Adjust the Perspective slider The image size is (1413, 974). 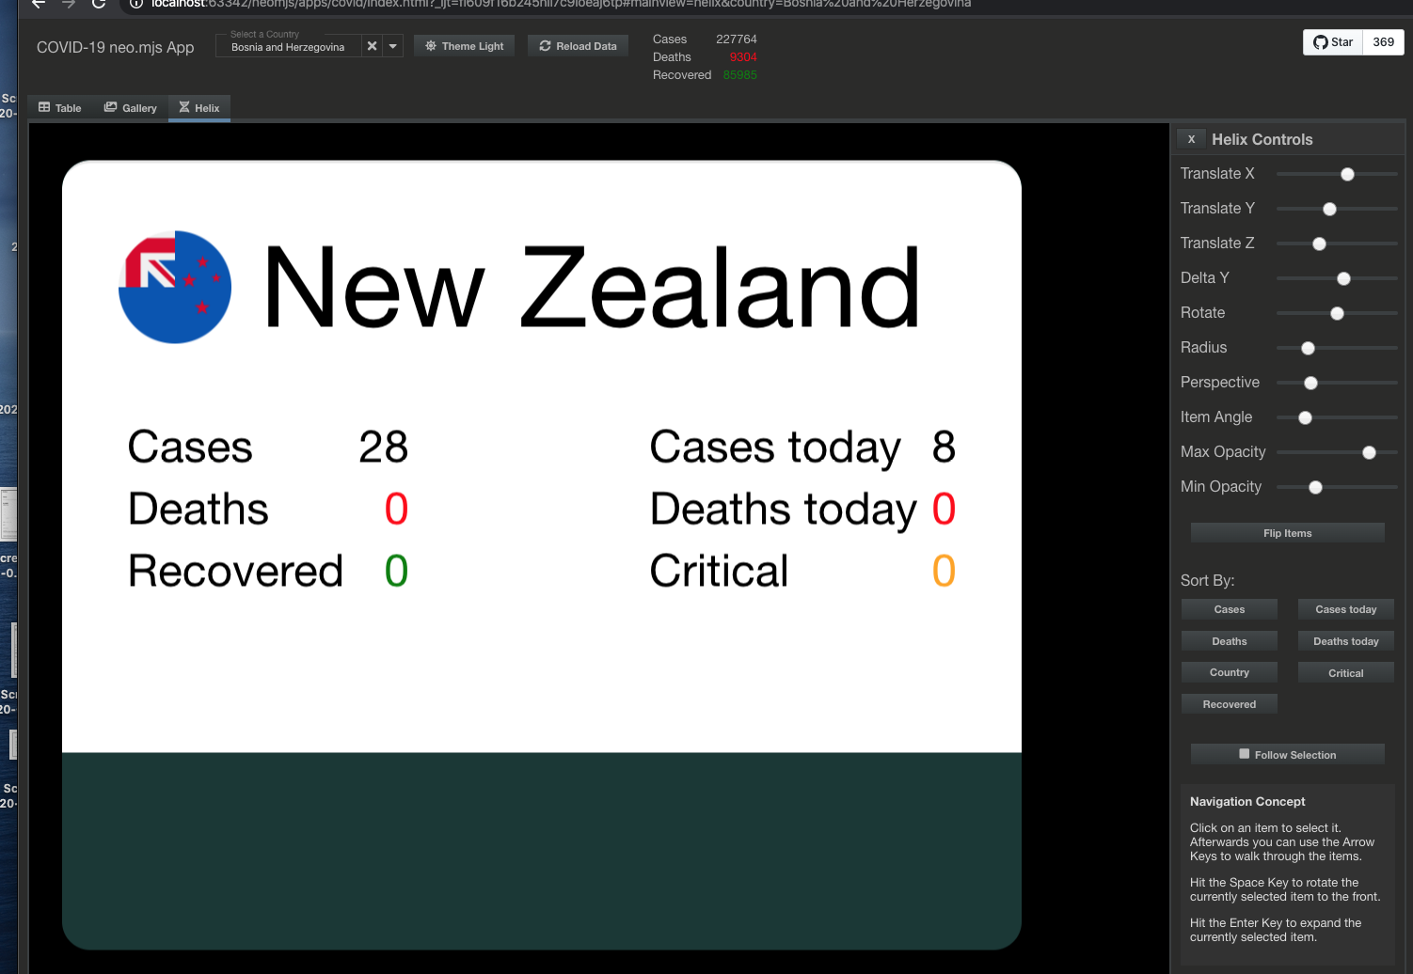click(x=1336, y=383)
